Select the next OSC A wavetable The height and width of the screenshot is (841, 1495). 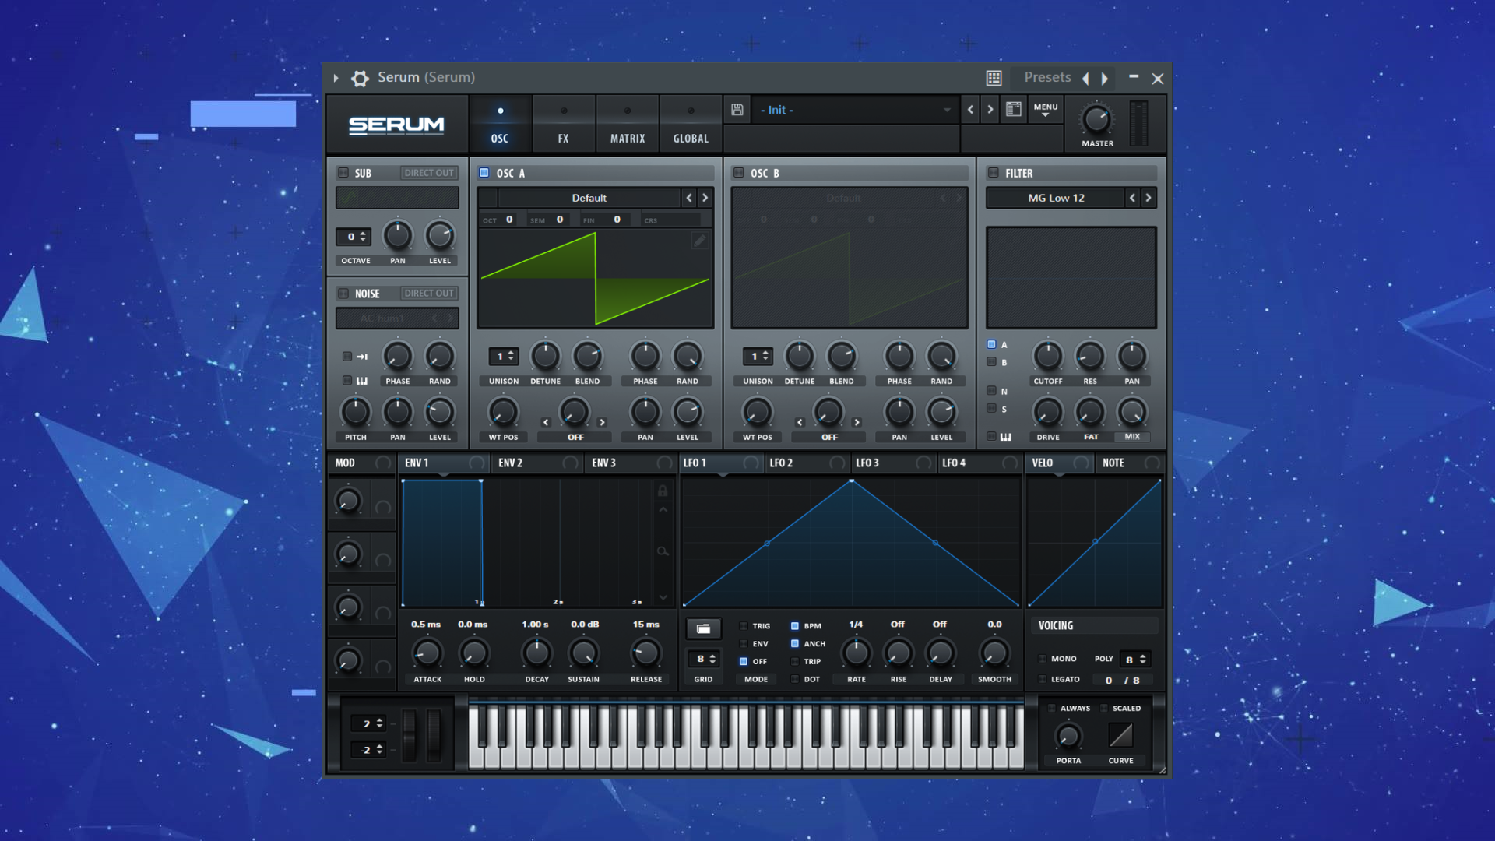tap(705, 198)
